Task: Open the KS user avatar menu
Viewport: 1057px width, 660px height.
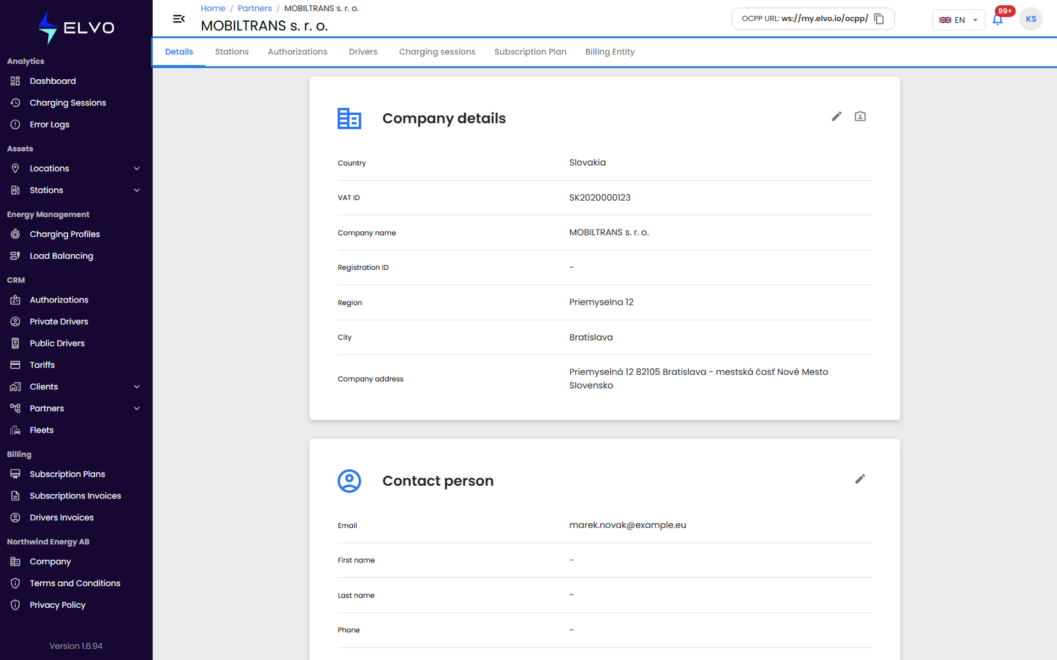Action: [1031, 19]
